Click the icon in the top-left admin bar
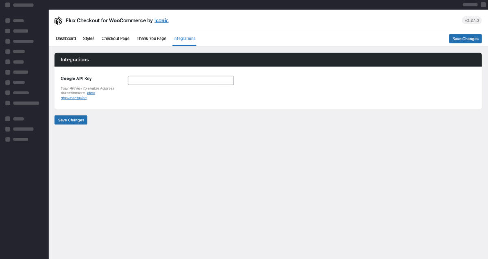This screenshot has height=259, width=488. 7,4
